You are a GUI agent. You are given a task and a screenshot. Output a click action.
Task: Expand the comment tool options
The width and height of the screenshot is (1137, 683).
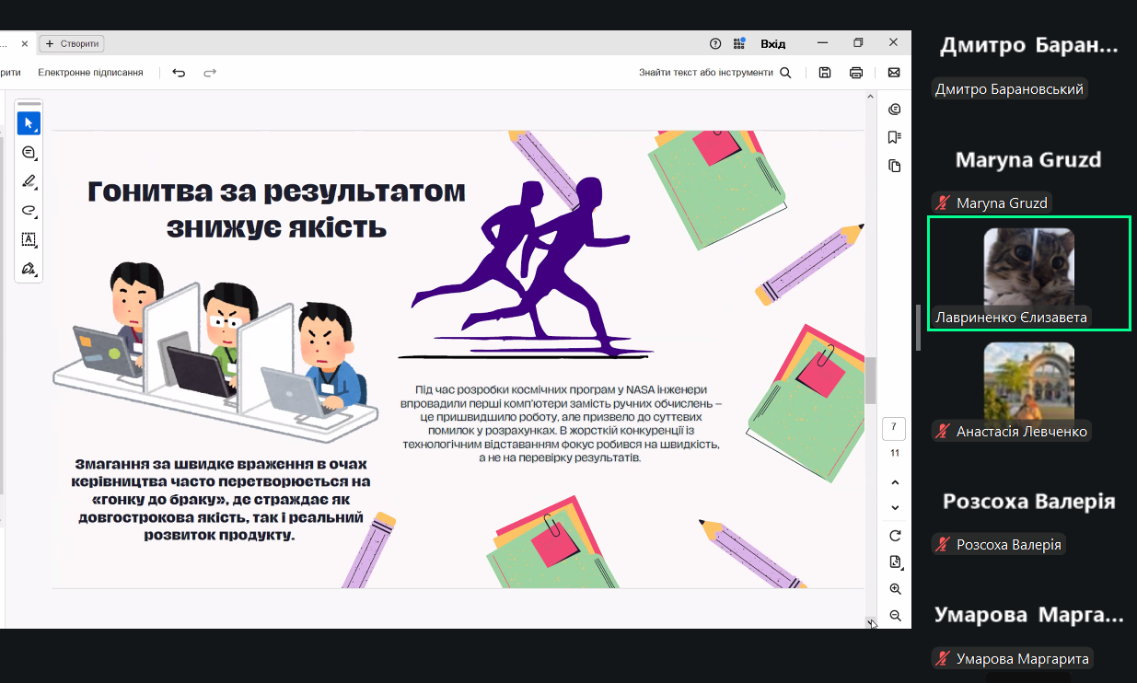29,153
